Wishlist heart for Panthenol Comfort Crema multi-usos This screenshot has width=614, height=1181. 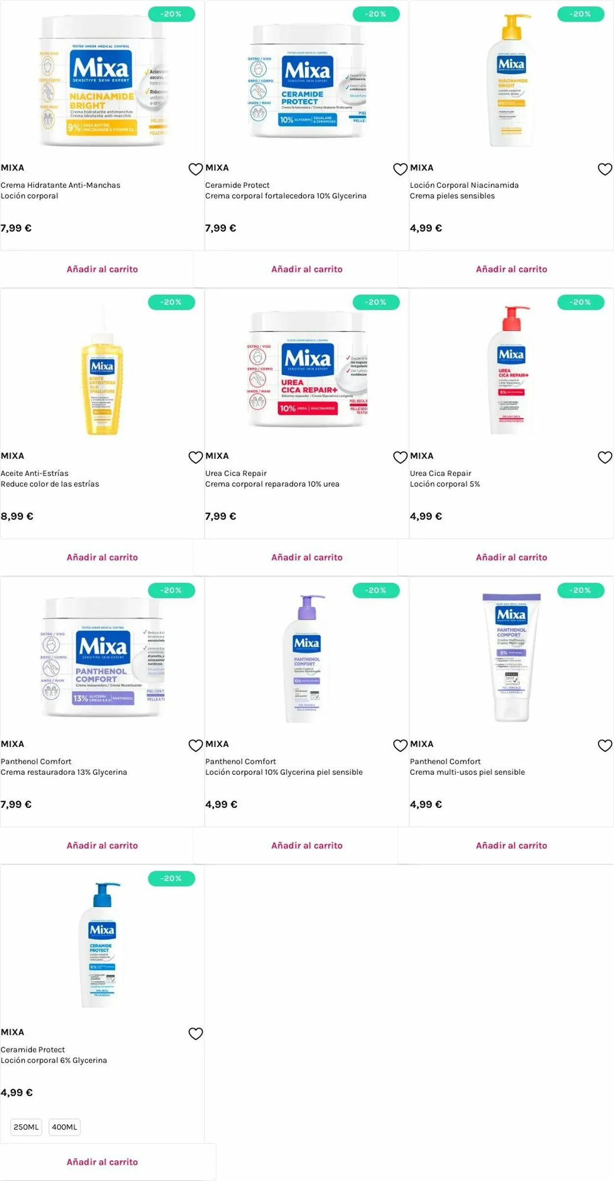605,745
